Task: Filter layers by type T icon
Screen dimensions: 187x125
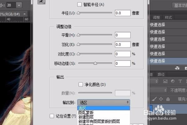Action: (x=180, y=81)
